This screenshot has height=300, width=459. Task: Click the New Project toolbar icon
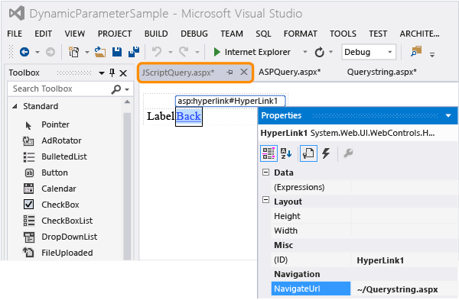click(73, 52)
